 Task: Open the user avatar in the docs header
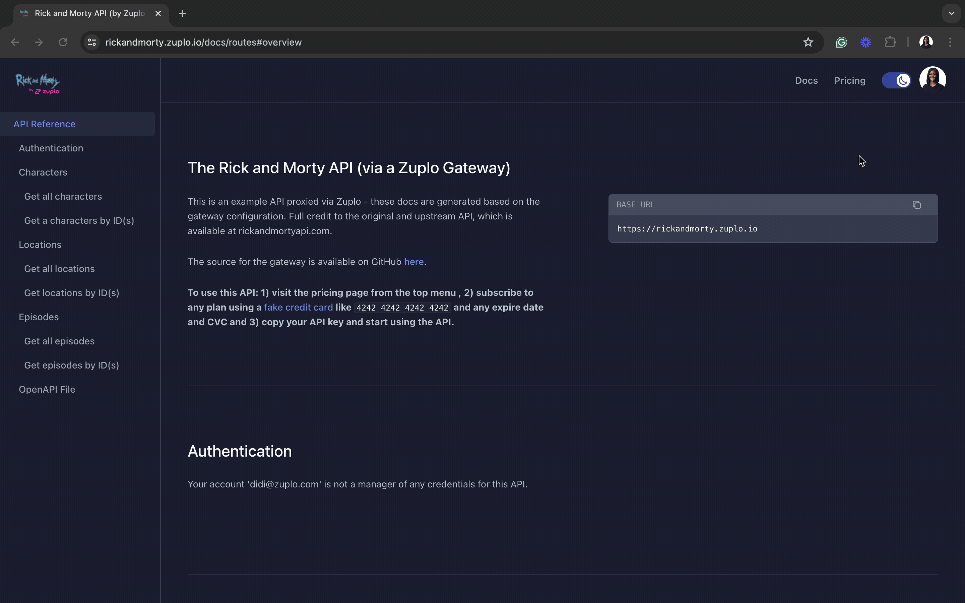pyautogui.click(x=933, y=79)
